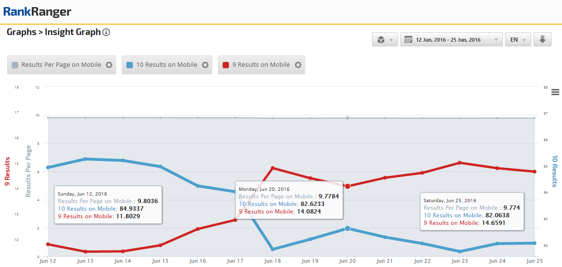Click the Jun 12 x-axis label
The height and width of the screenshot is (267, 562).
click(x=48, y=262)
